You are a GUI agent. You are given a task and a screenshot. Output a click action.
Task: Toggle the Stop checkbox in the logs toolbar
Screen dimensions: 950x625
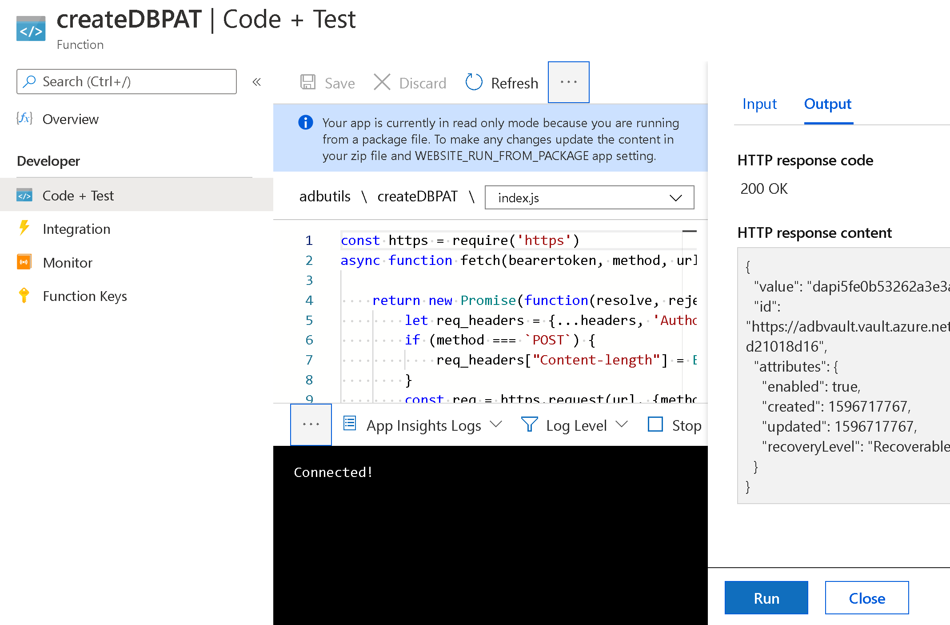[655, 424]
